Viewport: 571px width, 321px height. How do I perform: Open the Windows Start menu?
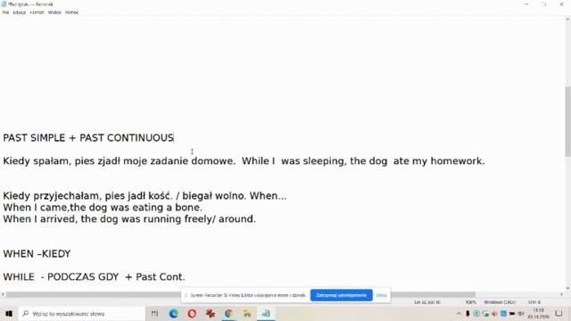(x=9, y=313)
